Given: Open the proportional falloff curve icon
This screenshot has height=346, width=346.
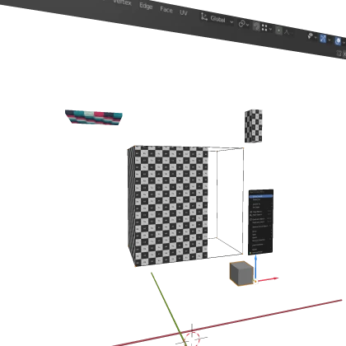Looking at the screenshot, I should [x=288, y=32].
